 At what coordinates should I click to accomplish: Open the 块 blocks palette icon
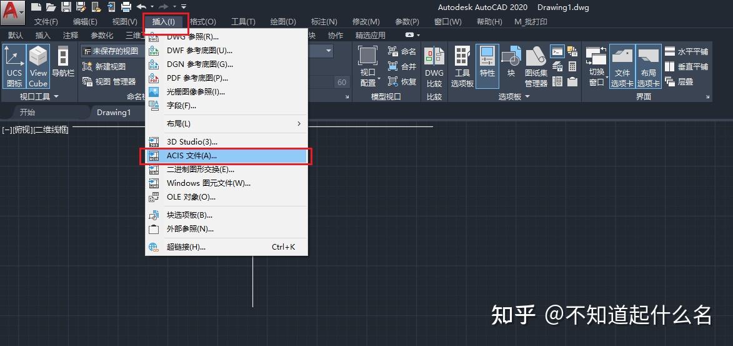(511, 61)
